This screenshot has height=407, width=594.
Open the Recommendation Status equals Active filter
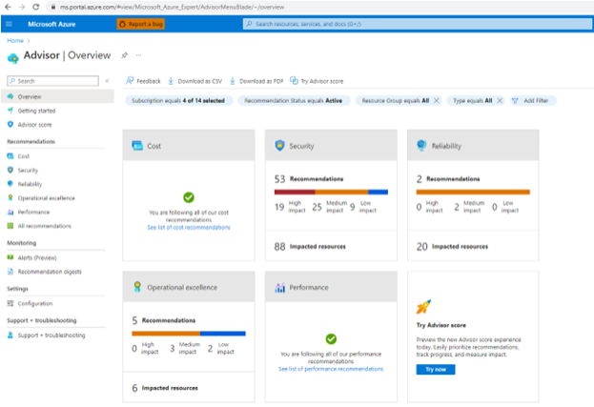(294, 101)
